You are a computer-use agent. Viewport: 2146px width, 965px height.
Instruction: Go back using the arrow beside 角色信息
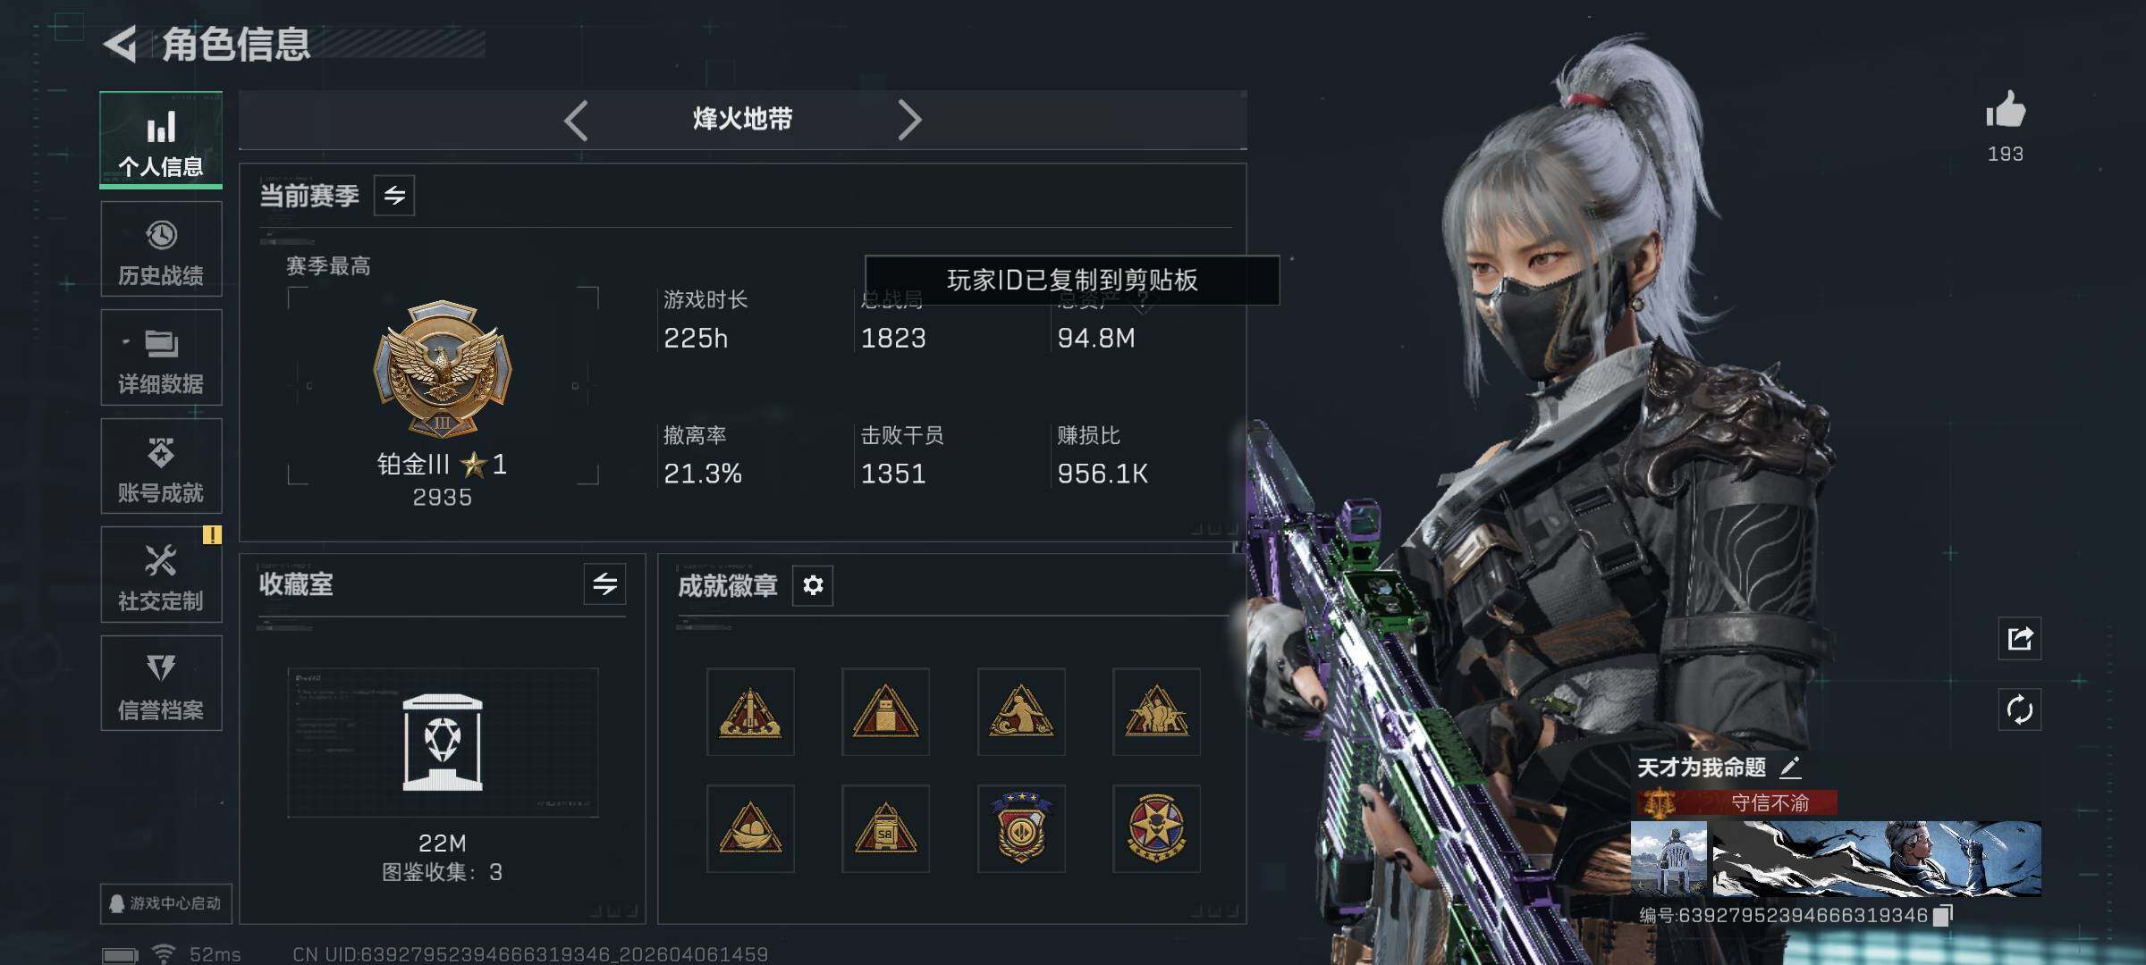tap(121, 44)
